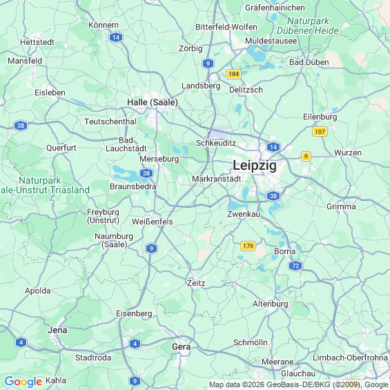The image size is (390, 390).
Task: Select the yellow 184 road marker
Action: coord(233,74)
